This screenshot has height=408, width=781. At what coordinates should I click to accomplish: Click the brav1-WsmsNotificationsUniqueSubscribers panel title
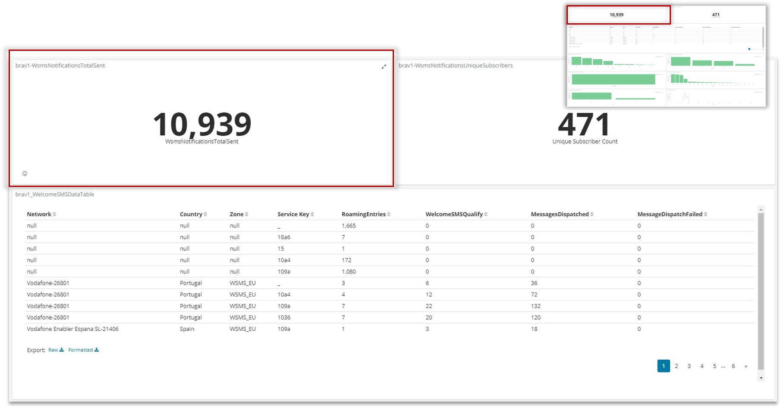(x=456, y=65)
